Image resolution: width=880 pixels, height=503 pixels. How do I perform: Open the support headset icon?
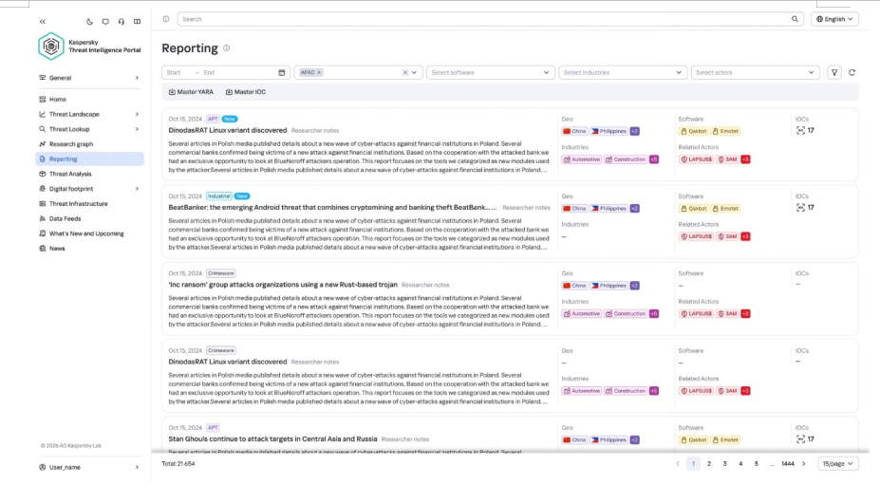122,21
